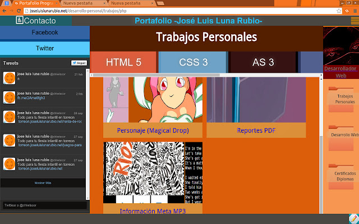Select the AS 3 tab

click(263, 62)
